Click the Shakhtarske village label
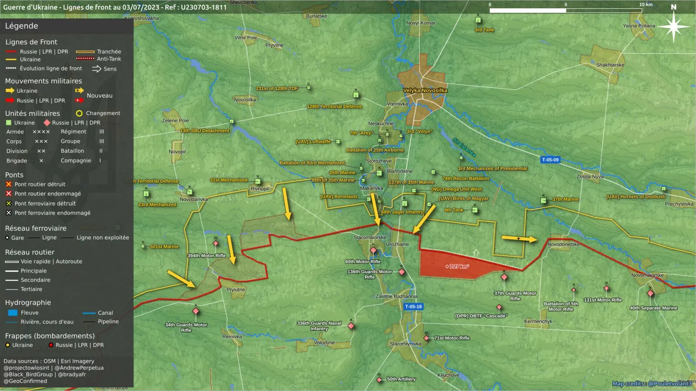Viewport: 696px width, 391px height. pyautogui.click(x=610, y=65)
